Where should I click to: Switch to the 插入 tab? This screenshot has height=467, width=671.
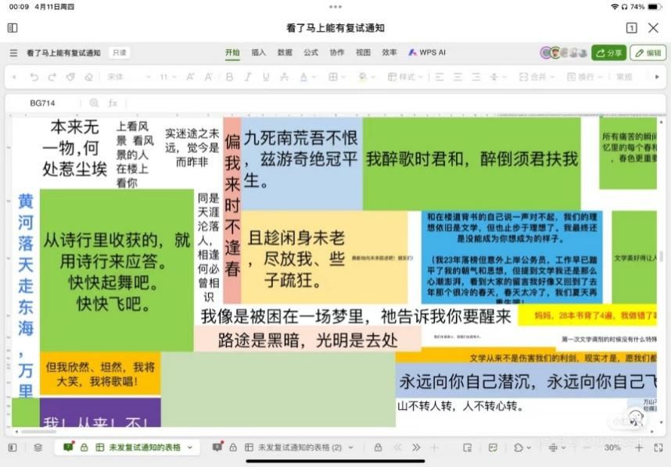tap(258, 52)
